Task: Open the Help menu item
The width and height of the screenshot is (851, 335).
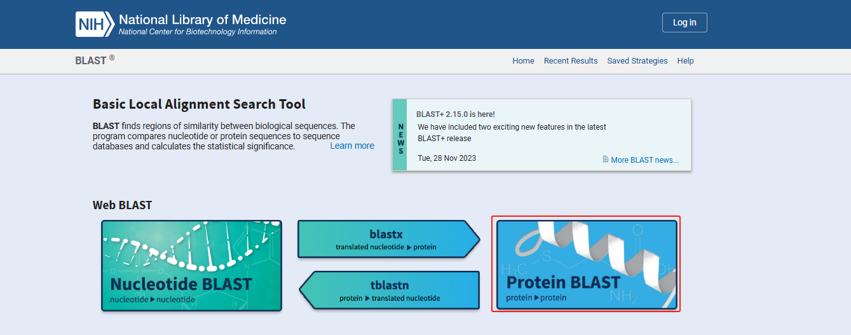Action: 685,61
